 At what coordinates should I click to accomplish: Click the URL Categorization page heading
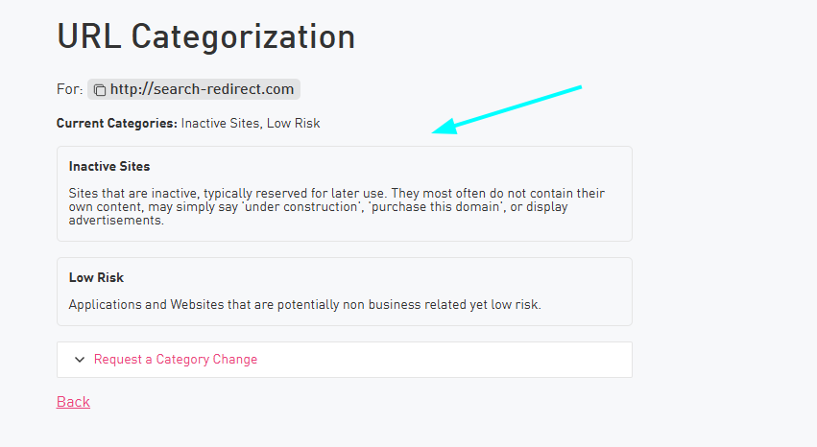205,36
